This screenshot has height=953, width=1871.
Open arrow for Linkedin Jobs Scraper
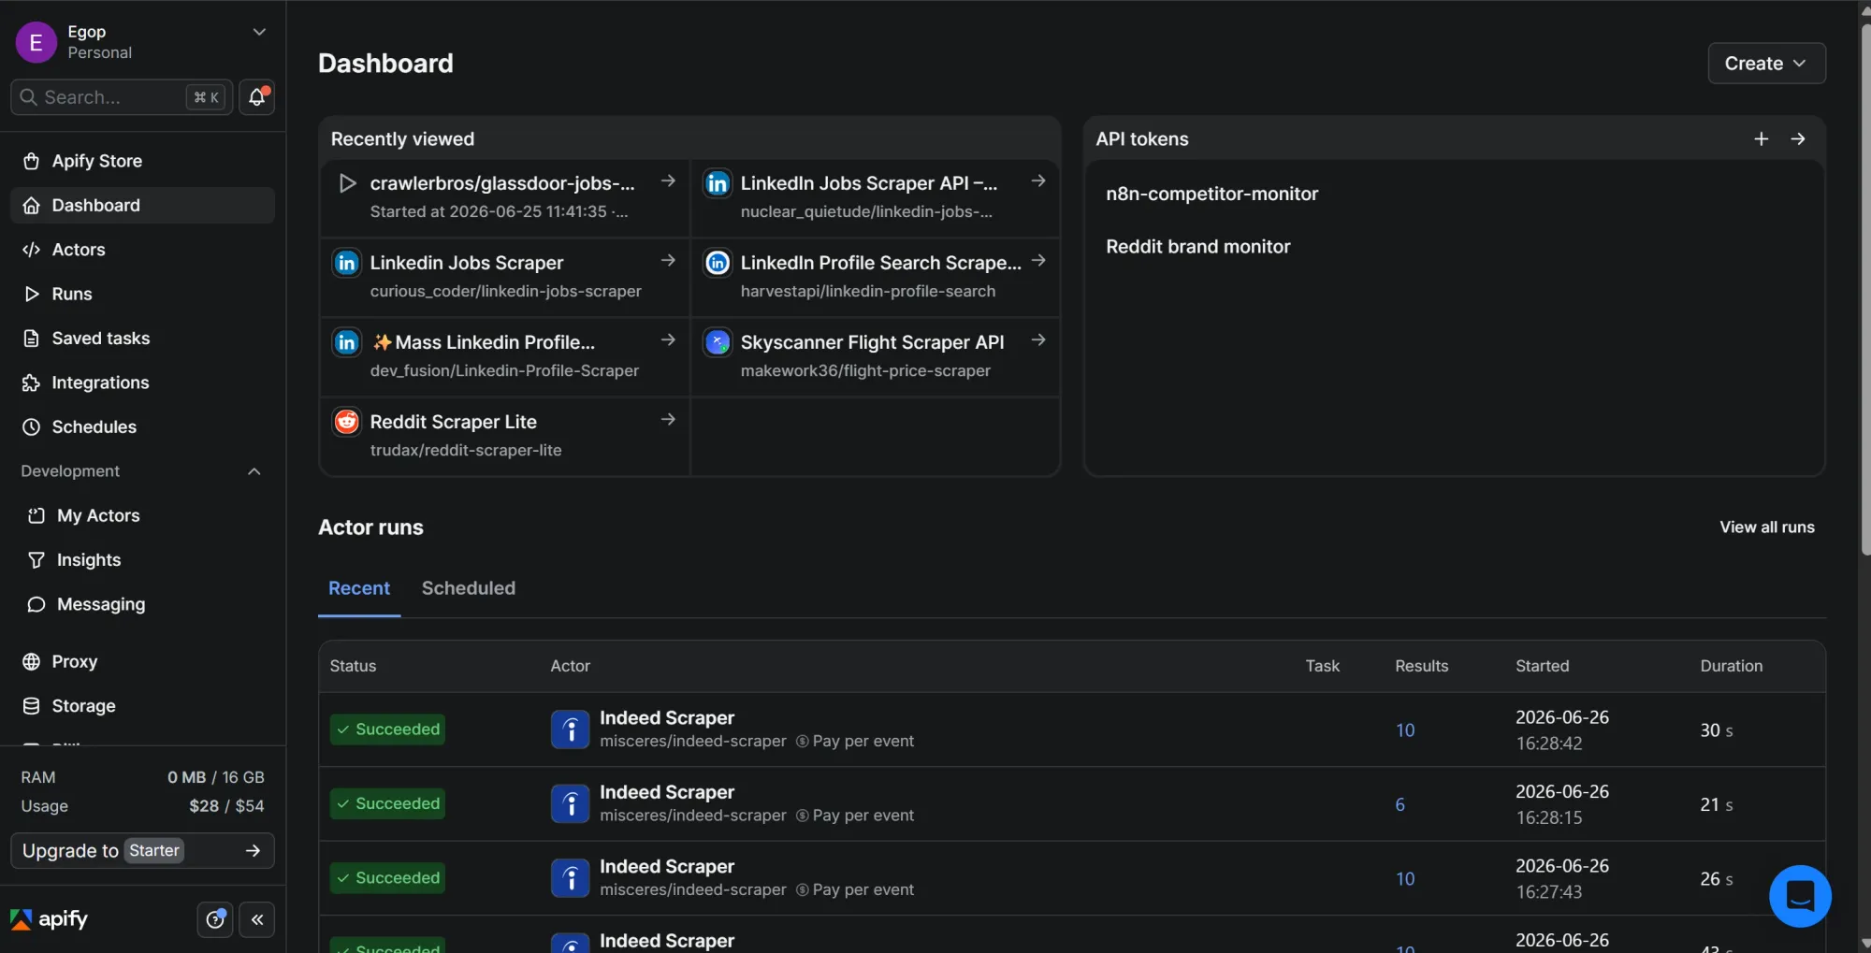pos(668,260)
